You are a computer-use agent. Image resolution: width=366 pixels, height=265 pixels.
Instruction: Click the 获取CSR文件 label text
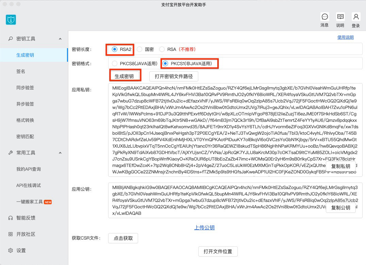point(86,238)
